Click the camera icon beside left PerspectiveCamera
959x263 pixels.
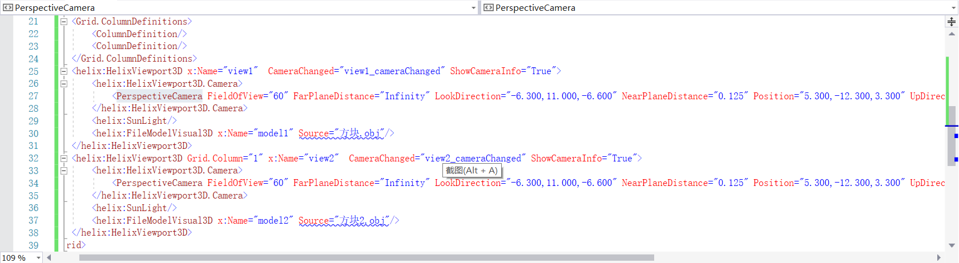(x=7, y=7)
